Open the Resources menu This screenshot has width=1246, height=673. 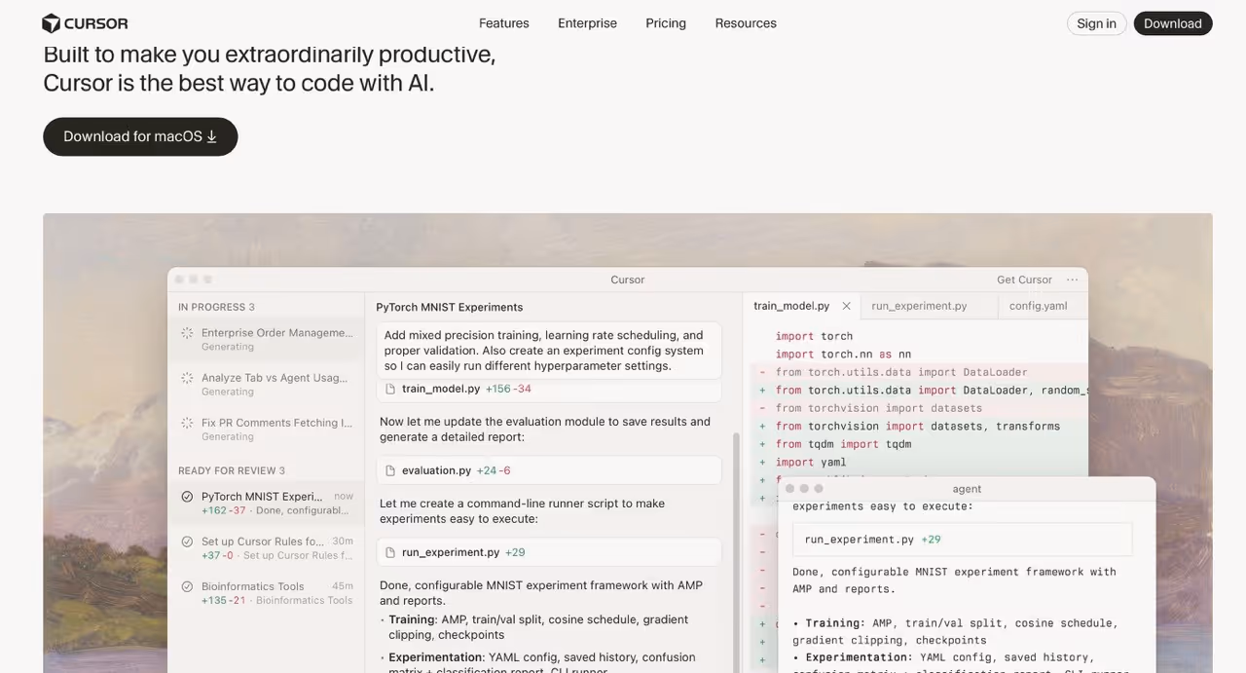click(746, 23)
